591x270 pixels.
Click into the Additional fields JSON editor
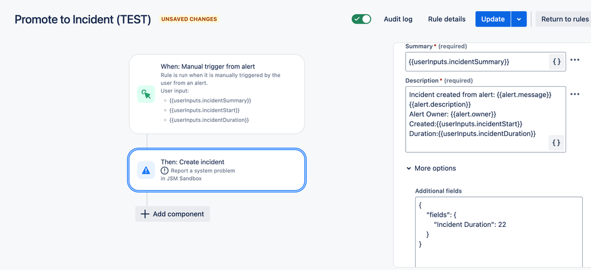click(x=499, y=232)
